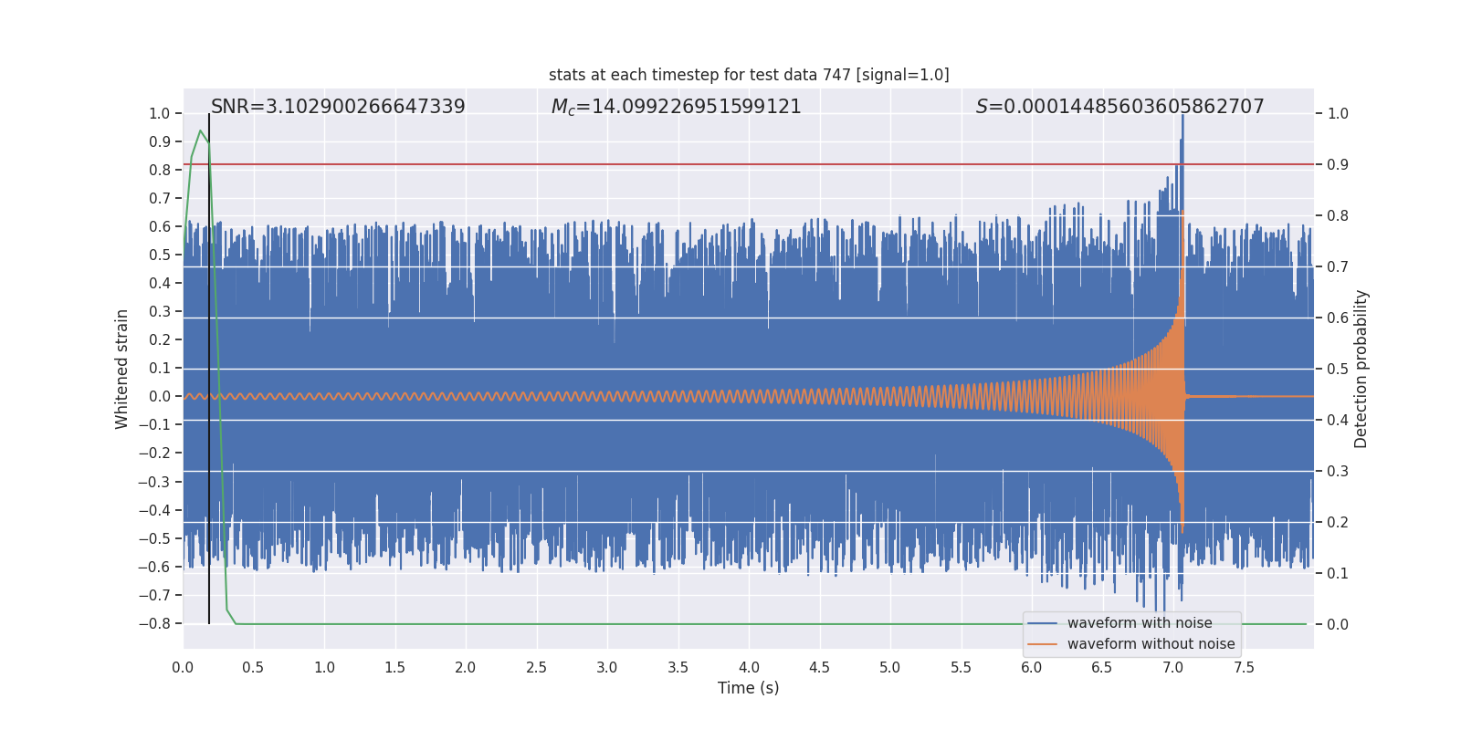Screen dimensions: 1461x730
Task: Click the orange waveform merger peak
Action: coord(1182,212)
